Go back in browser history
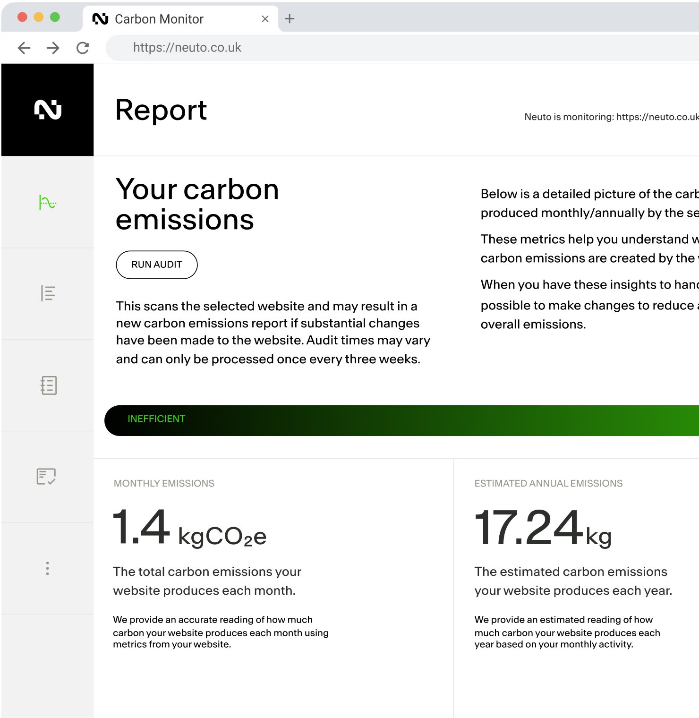Screen dimensions: 699x718 pos(24,48)
